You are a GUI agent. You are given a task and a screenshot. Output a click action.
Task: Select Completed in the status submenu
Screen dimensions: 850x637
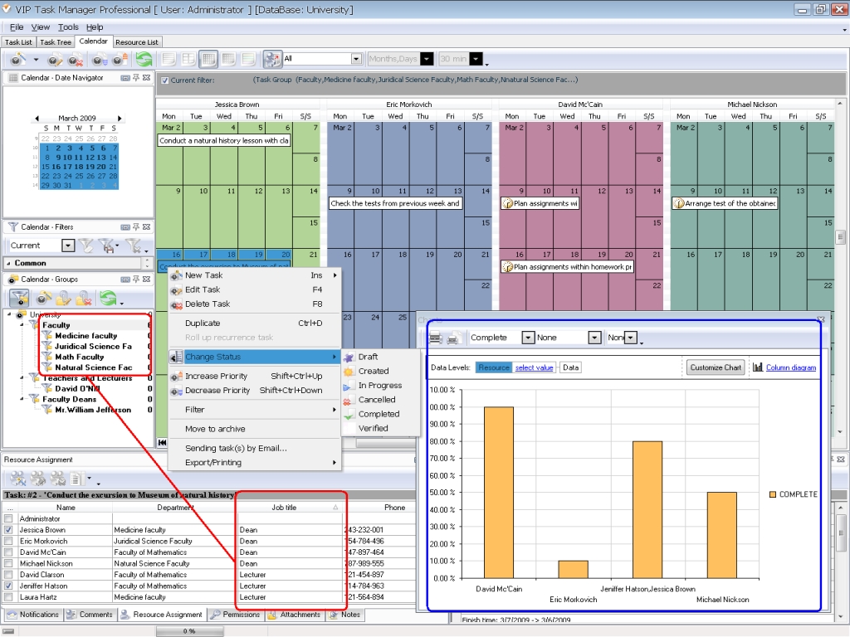[379, 414]
